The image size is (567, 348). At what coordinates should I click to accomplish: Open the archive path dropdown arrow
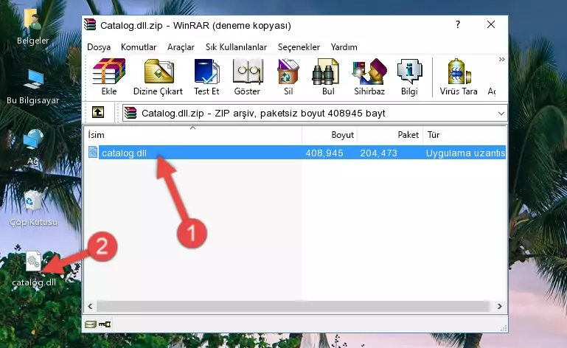(x=501, y=114)
